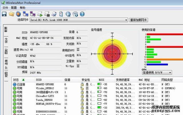Click the 重新加载网卡 button
This screenshot has height=115, width=183.
click(x=138, y=20)
